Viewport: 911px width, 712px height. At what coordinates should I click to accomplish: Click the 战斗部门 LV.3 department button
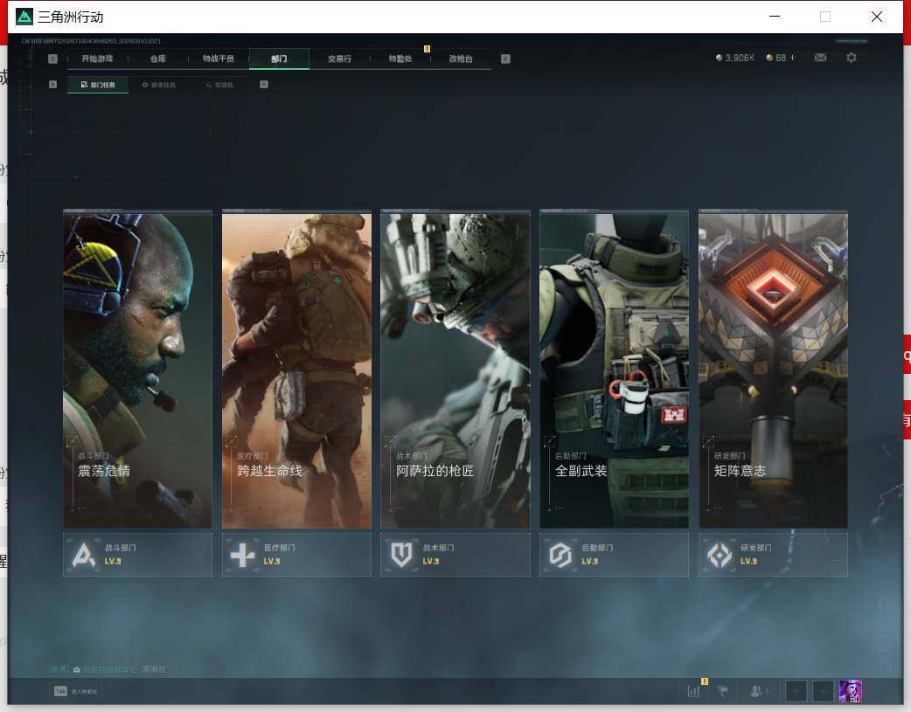pos(137,555)
